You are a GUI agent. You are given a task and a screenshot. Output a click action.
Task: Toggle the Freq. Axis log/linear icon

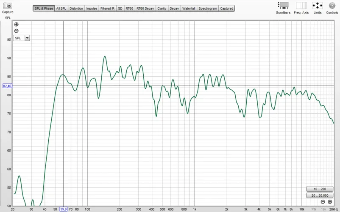click(x=301, y=6)
